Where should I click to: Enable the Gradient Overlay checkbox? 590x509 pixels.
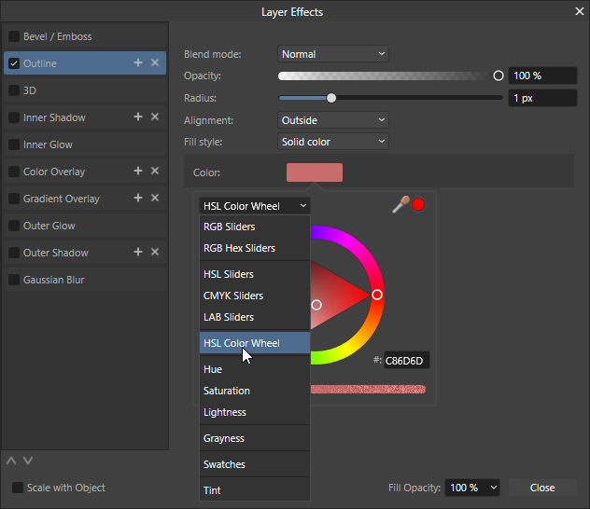click(x=14, y=199)
